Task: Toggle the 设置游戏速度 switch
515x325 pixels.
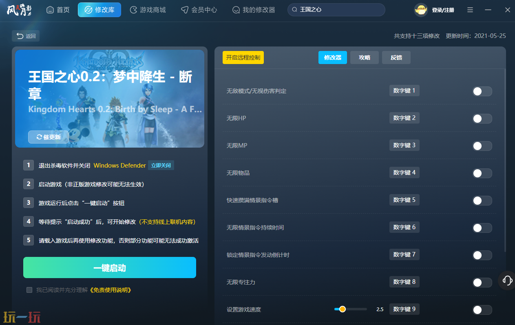Action: (482, 310)
